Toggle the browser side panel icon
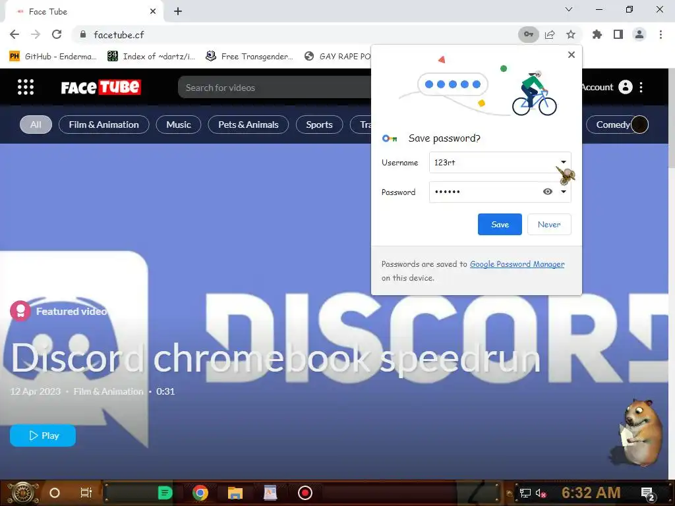The width and height of the screenshot is (675, 506). [618, 34]
